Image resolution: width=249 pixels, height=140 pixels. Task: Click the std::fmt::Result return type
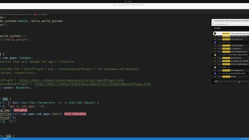click(x=82, y=103)
